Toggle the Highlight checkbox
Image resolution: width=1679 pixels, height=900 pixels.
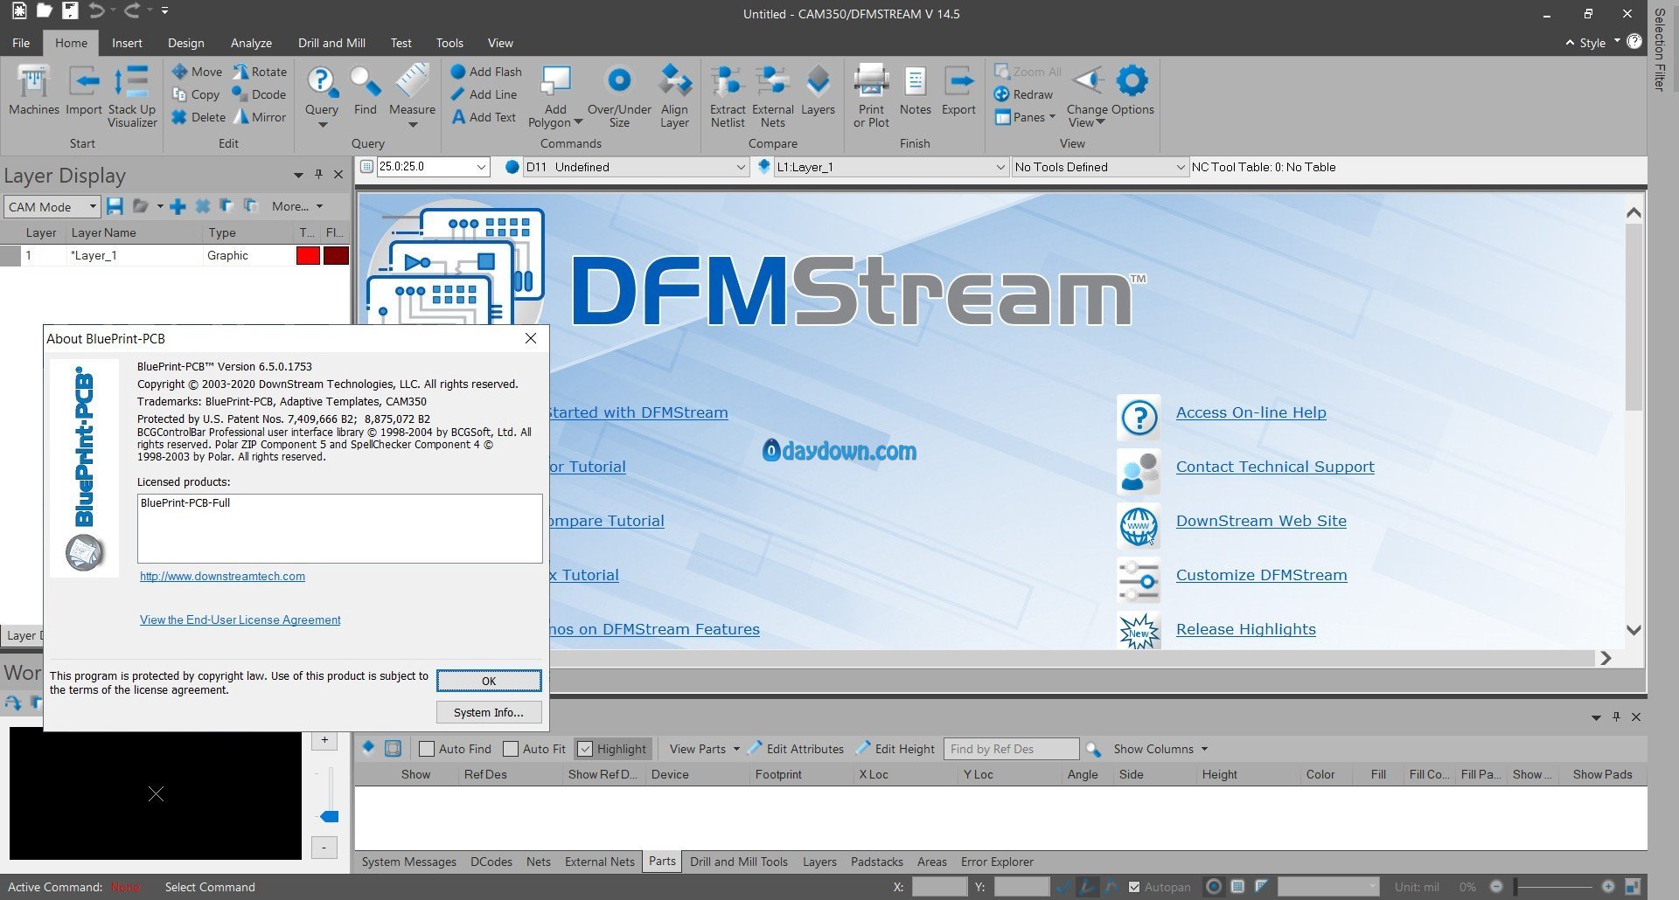coord(586,749)
